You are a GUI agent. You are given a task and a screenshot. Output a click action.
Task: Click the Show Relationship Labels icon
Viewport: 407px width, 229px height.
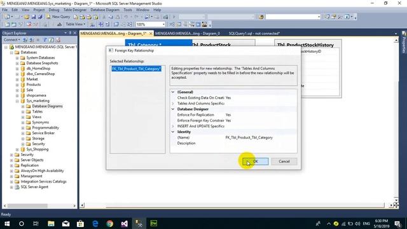point(92,24)
